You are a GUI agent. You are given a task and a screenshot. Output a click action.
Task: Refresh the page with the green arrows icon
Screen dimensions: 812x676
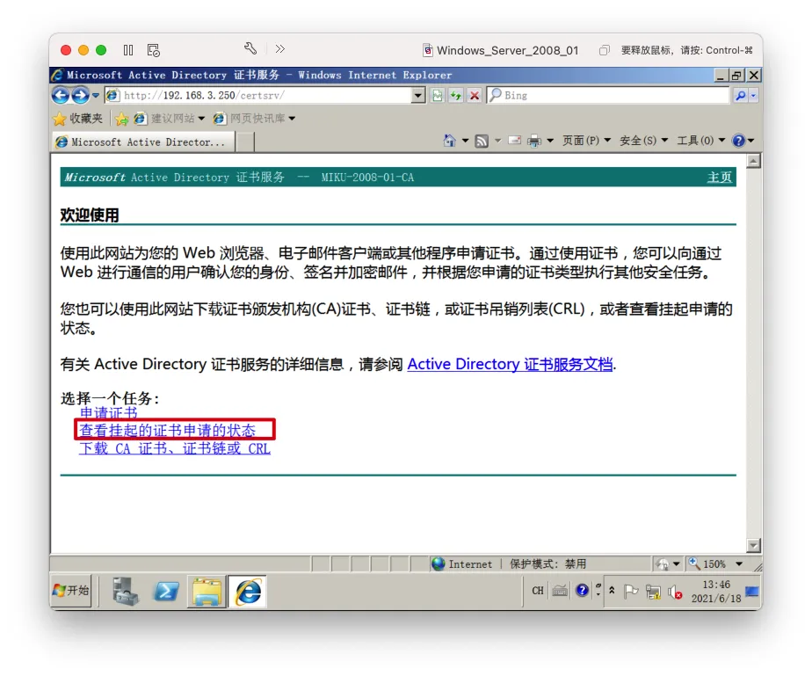click(456, 95)
